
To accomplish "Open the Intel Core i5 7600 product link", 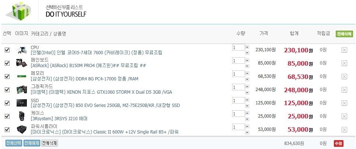I will point(97,53).
